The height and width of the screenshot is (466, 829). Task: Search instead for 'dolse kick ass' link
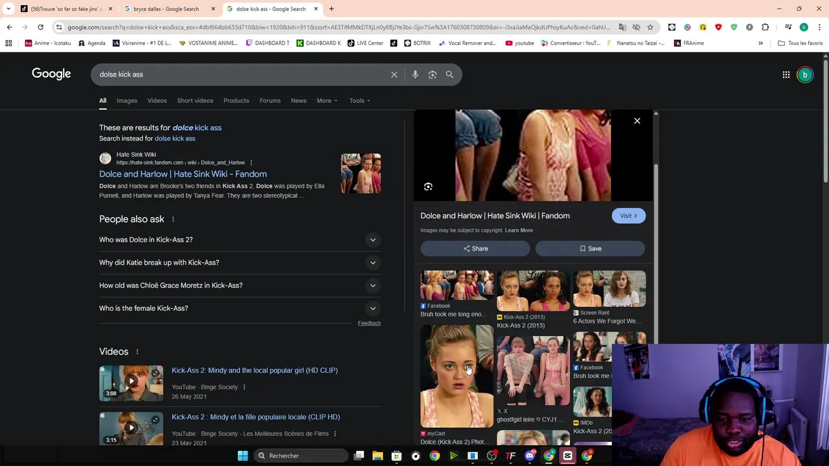[175, 139]
